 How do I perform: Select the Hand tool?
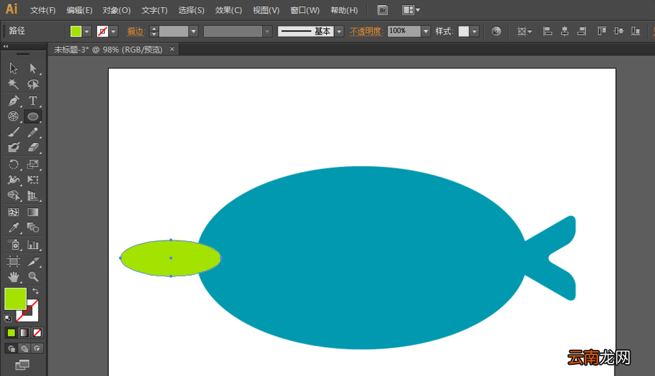[x=13, y=276]
